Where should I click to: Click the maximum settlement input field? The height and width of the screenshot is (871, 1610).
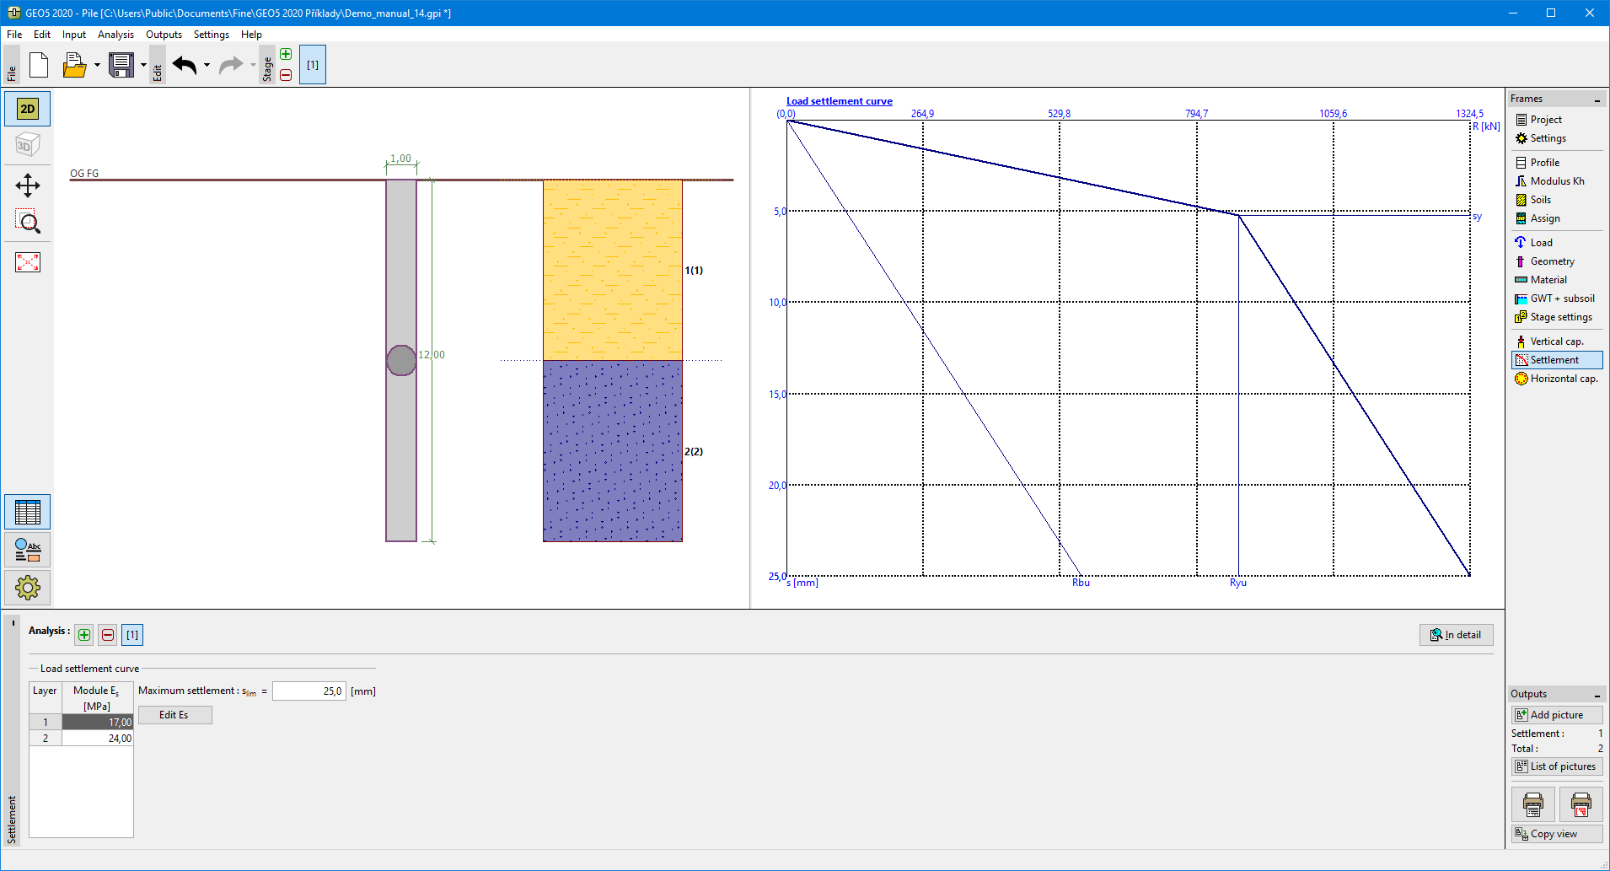pos(309,691)
